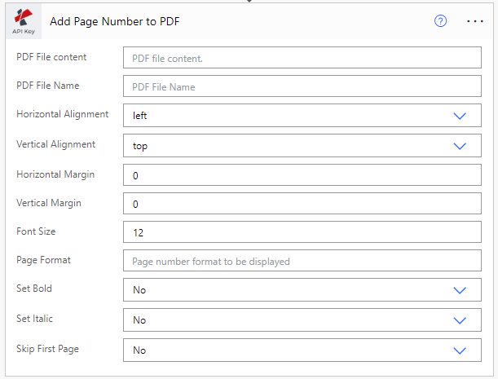Click the API Key connector icon
Viewport: 498px width, 379px height.
click(24, 21)
